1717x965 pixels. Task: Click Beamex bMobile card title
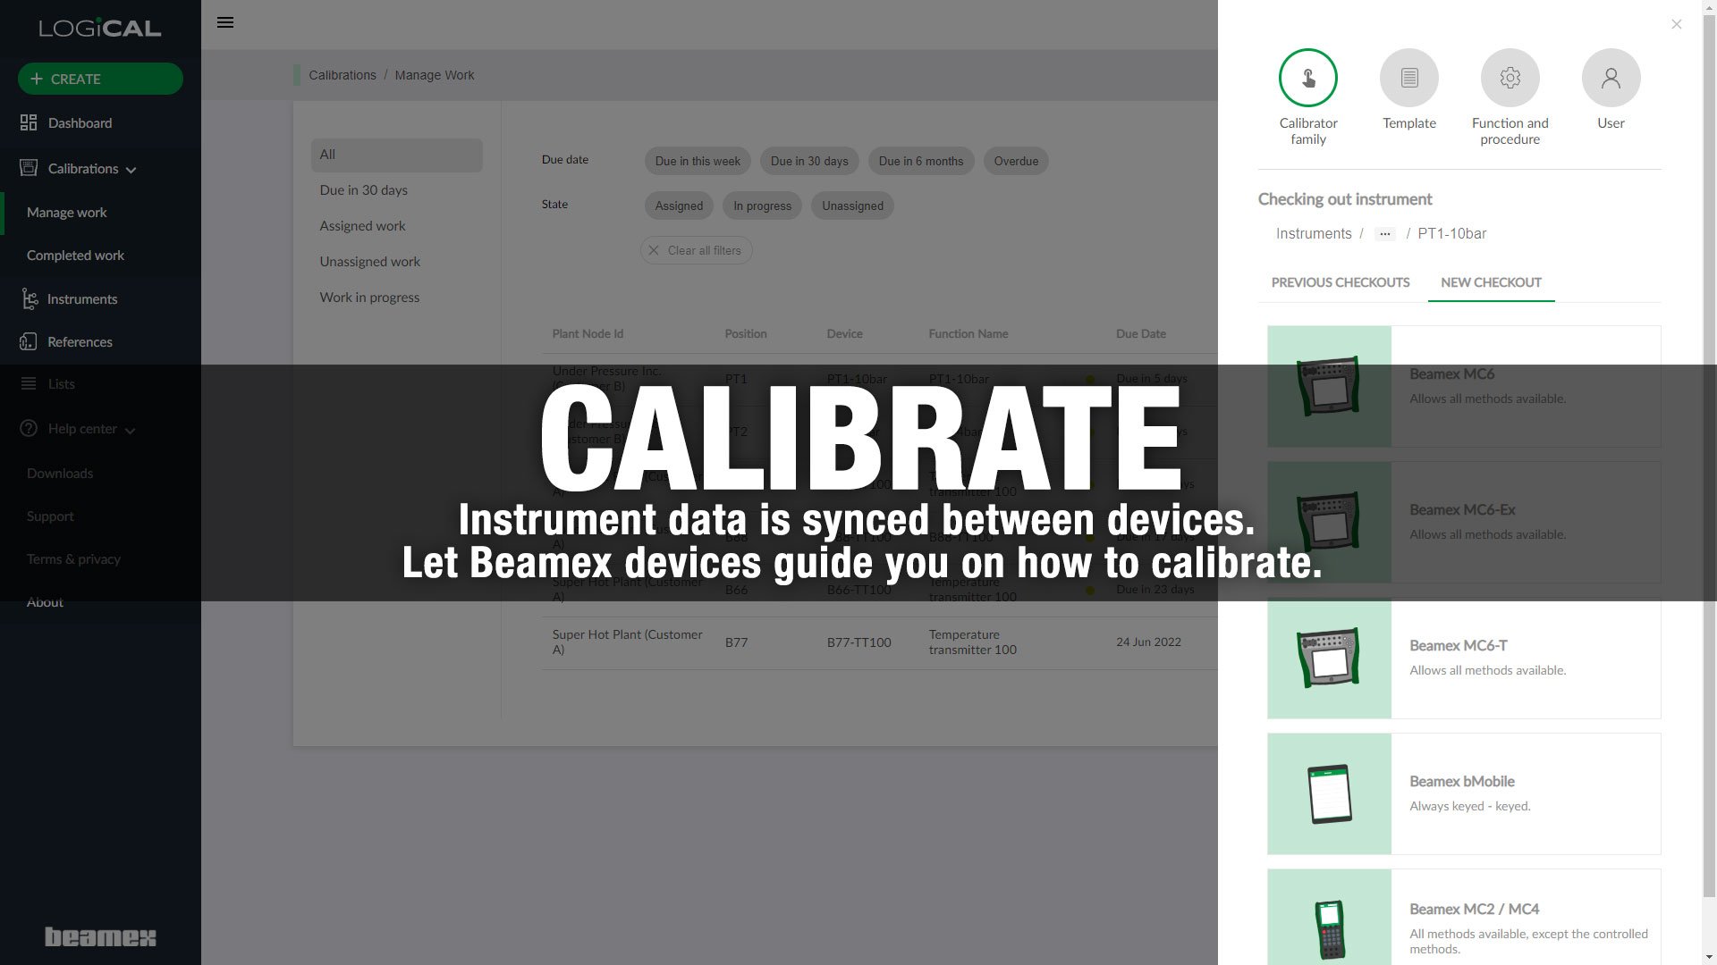(1461, 781)
